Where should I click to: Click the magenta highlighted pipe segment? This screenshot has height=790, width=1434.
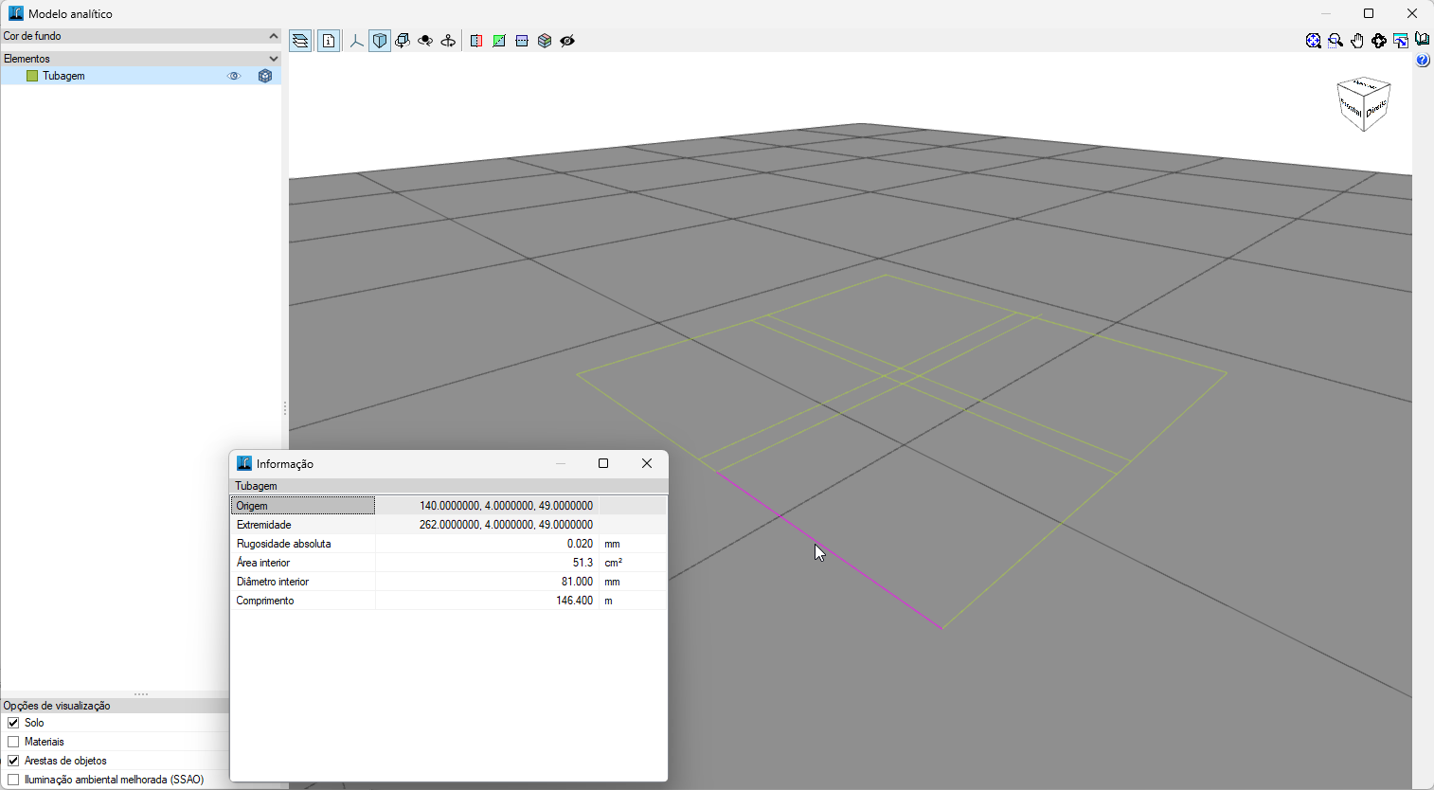pos(830,549)
